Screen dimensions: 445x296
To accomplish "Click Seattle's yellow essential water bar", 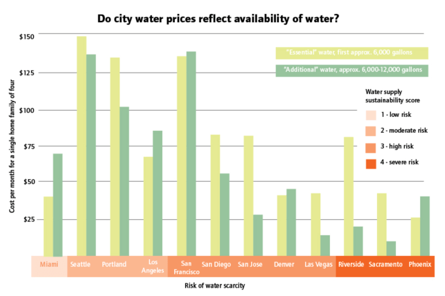I will (x=81, y=145).
